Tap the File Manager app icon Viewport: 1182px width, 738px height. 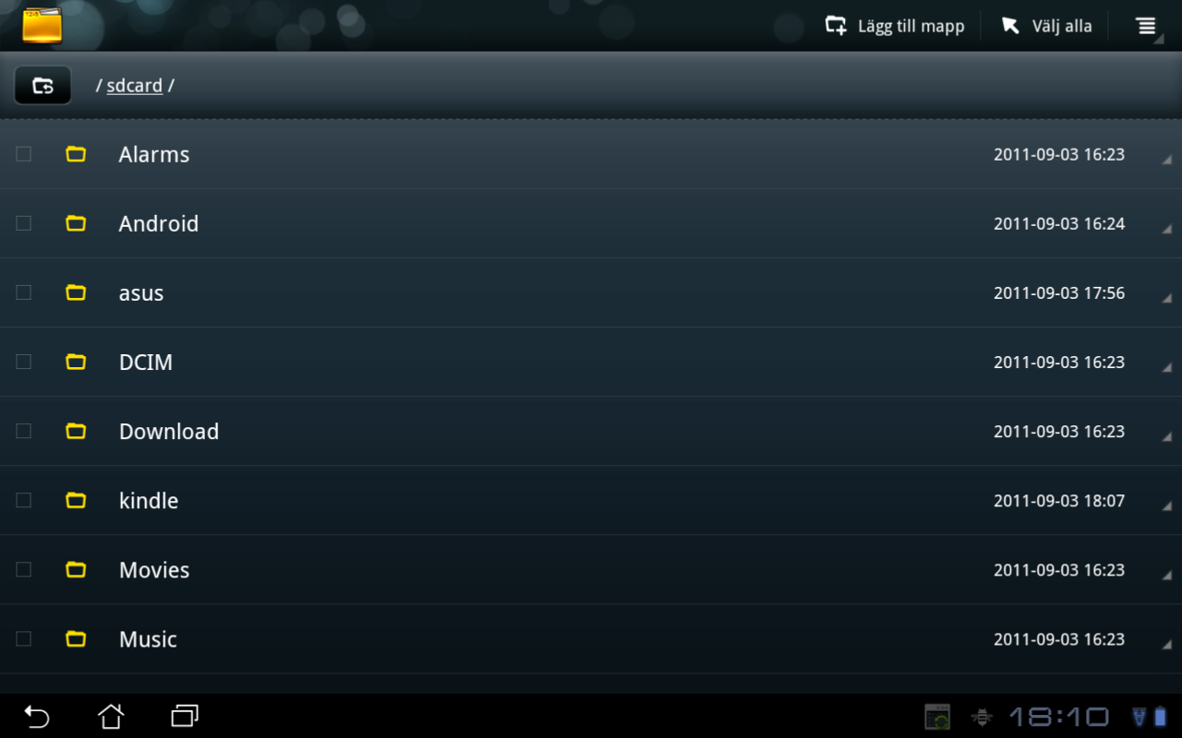coord(42,25)
